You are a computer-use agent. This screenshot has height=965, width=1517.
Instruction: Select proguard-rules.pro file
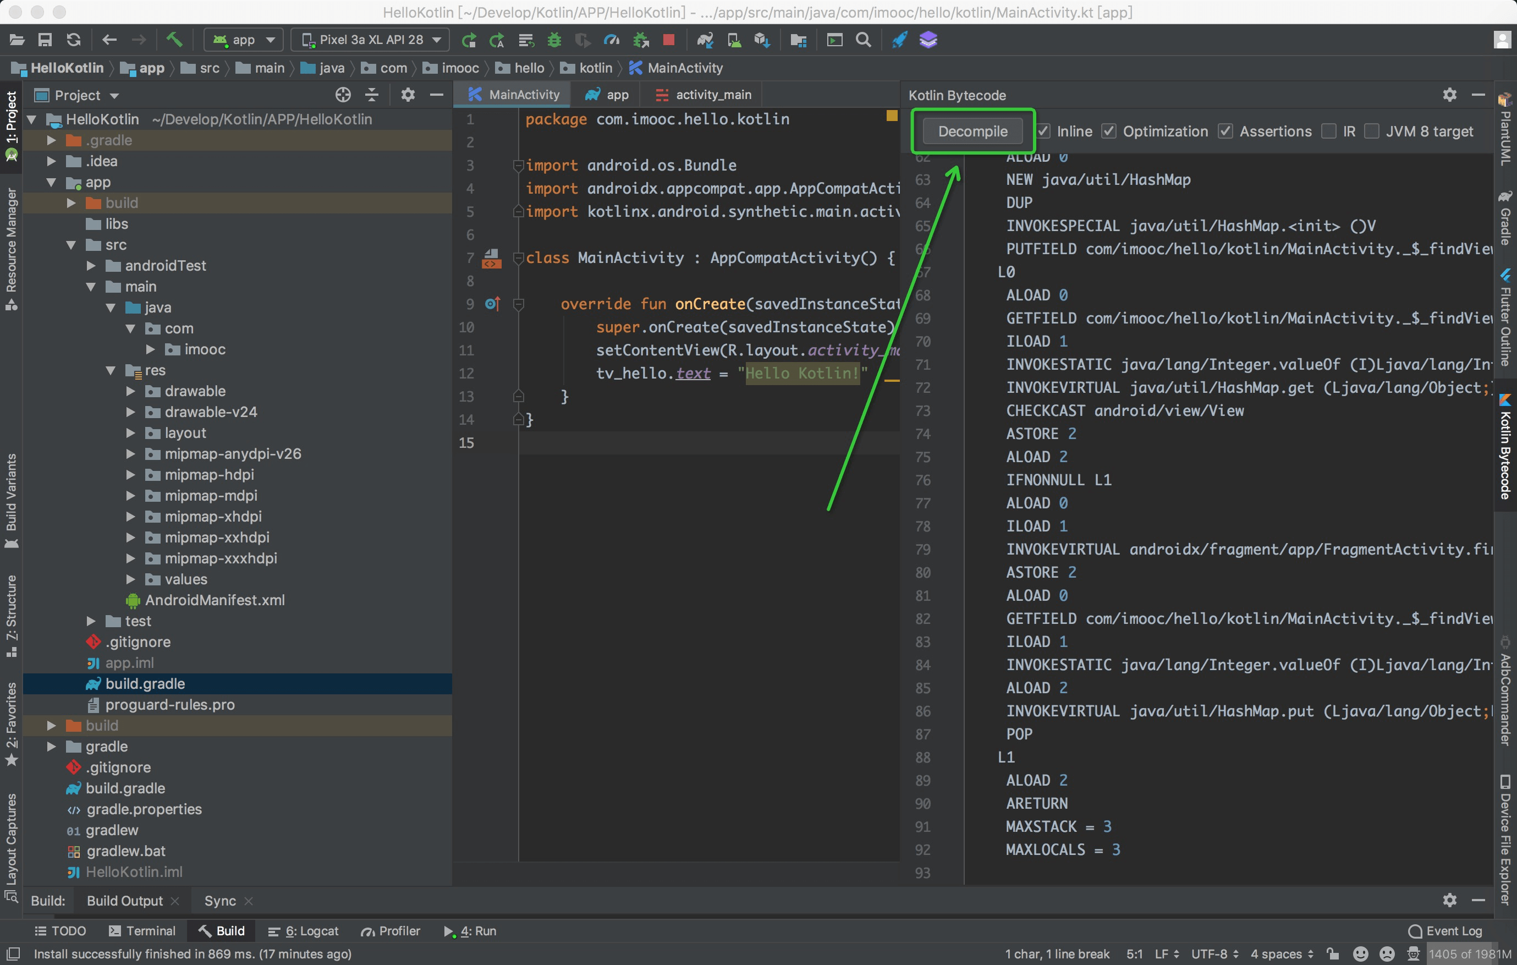click(170, 705)
